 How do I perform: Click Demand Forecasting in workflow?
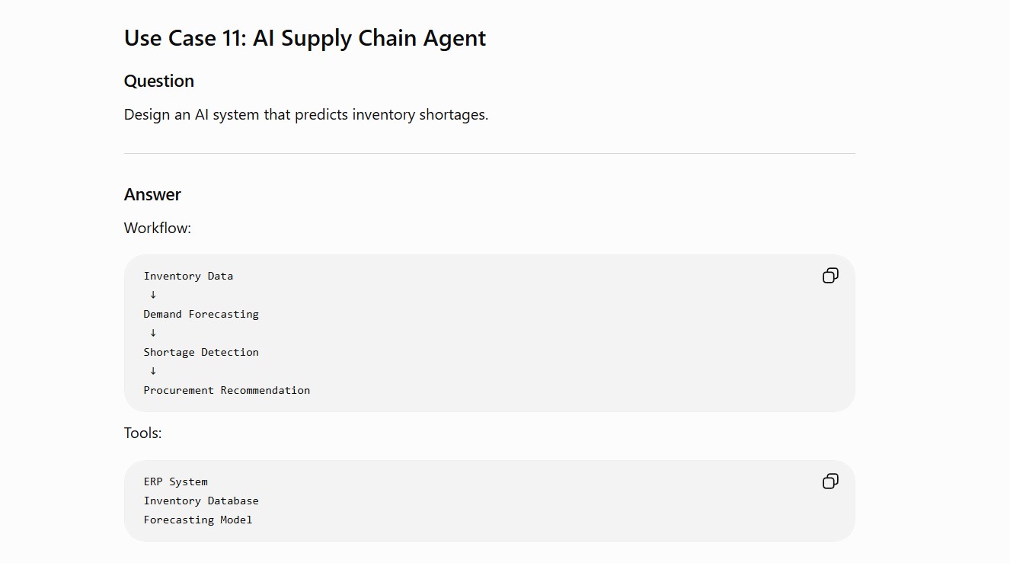[x=201, y=314]
